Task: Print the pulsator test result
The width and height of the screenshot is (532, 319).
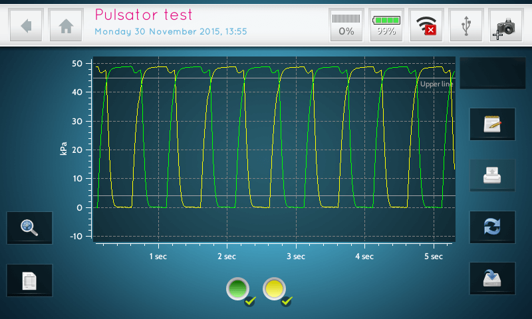Action: point(492,175)
